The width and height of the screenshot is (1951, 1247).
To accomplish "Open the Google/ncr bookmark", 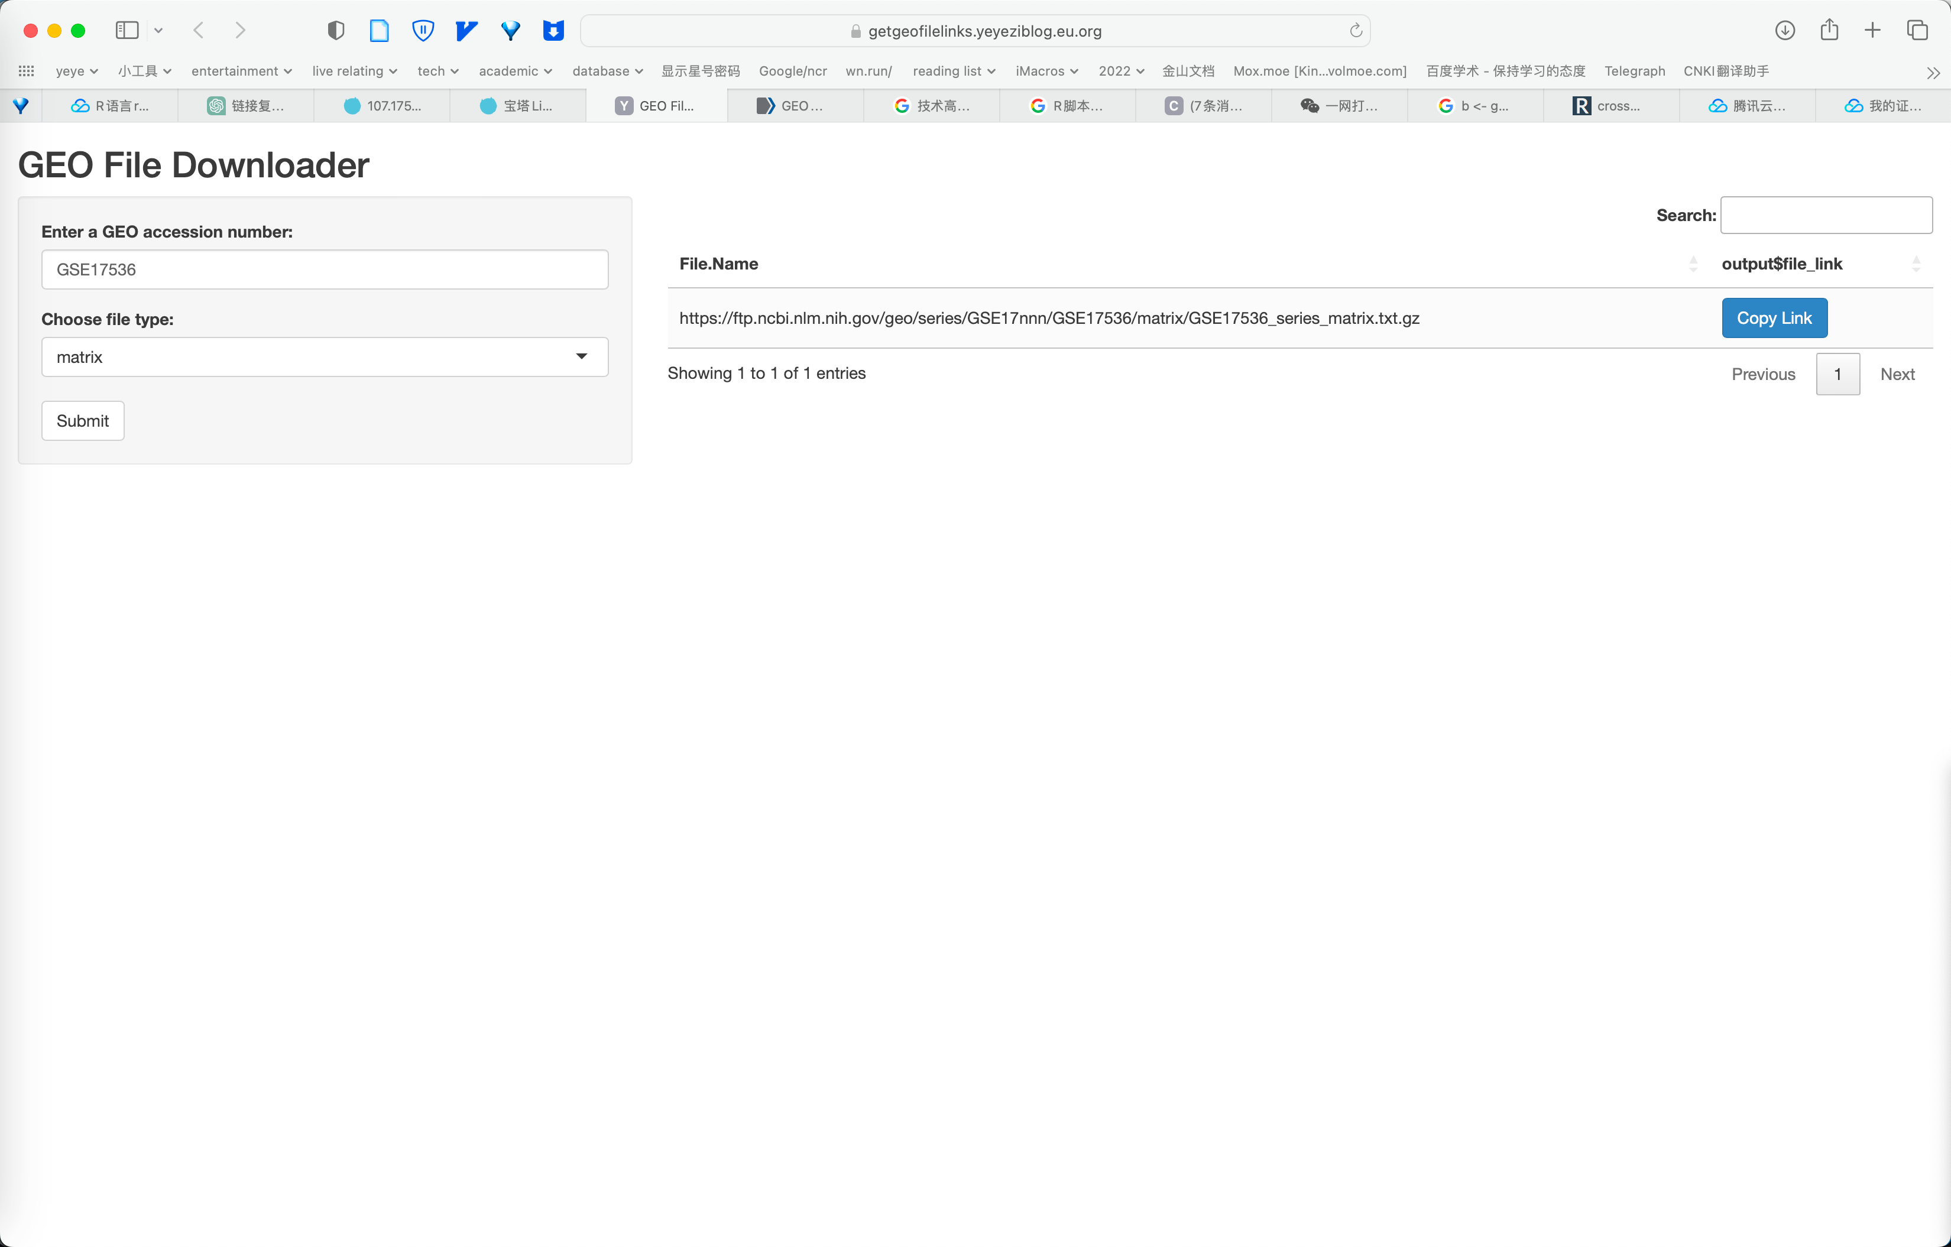I will click(x=793, y=72).
